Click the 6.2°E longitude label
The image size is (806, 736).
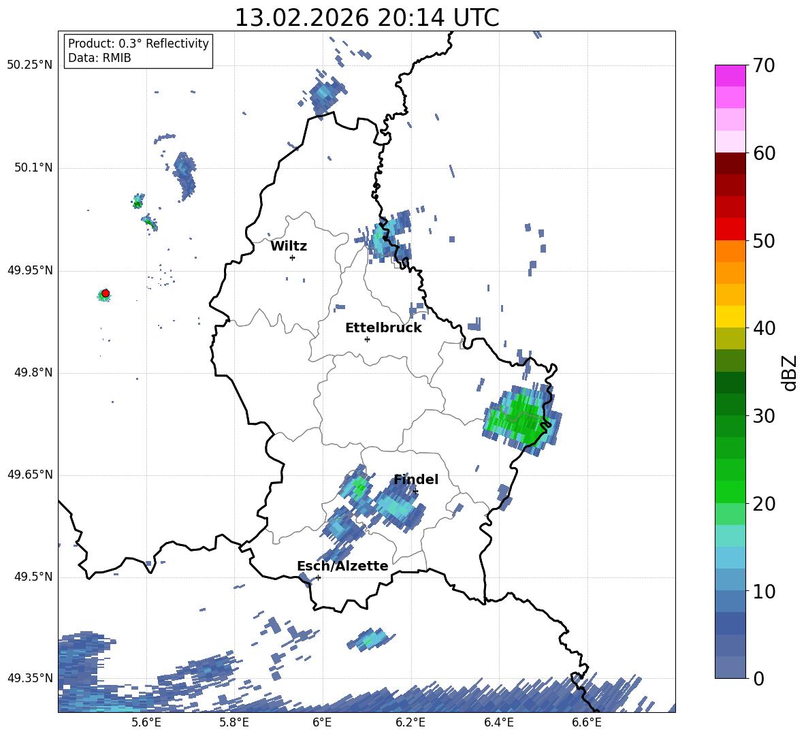(410, 723)
